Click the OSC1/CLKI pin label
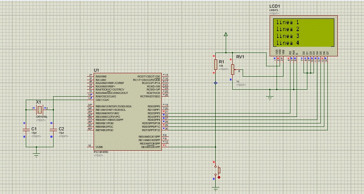364x194 pixels. tap(102, 100)
